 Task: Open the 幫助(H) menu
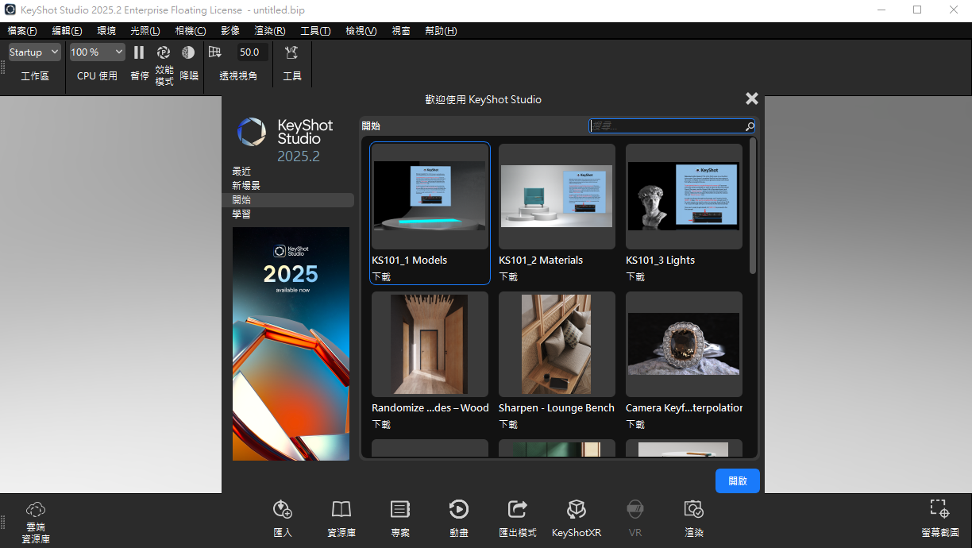(x=441, y=31)
